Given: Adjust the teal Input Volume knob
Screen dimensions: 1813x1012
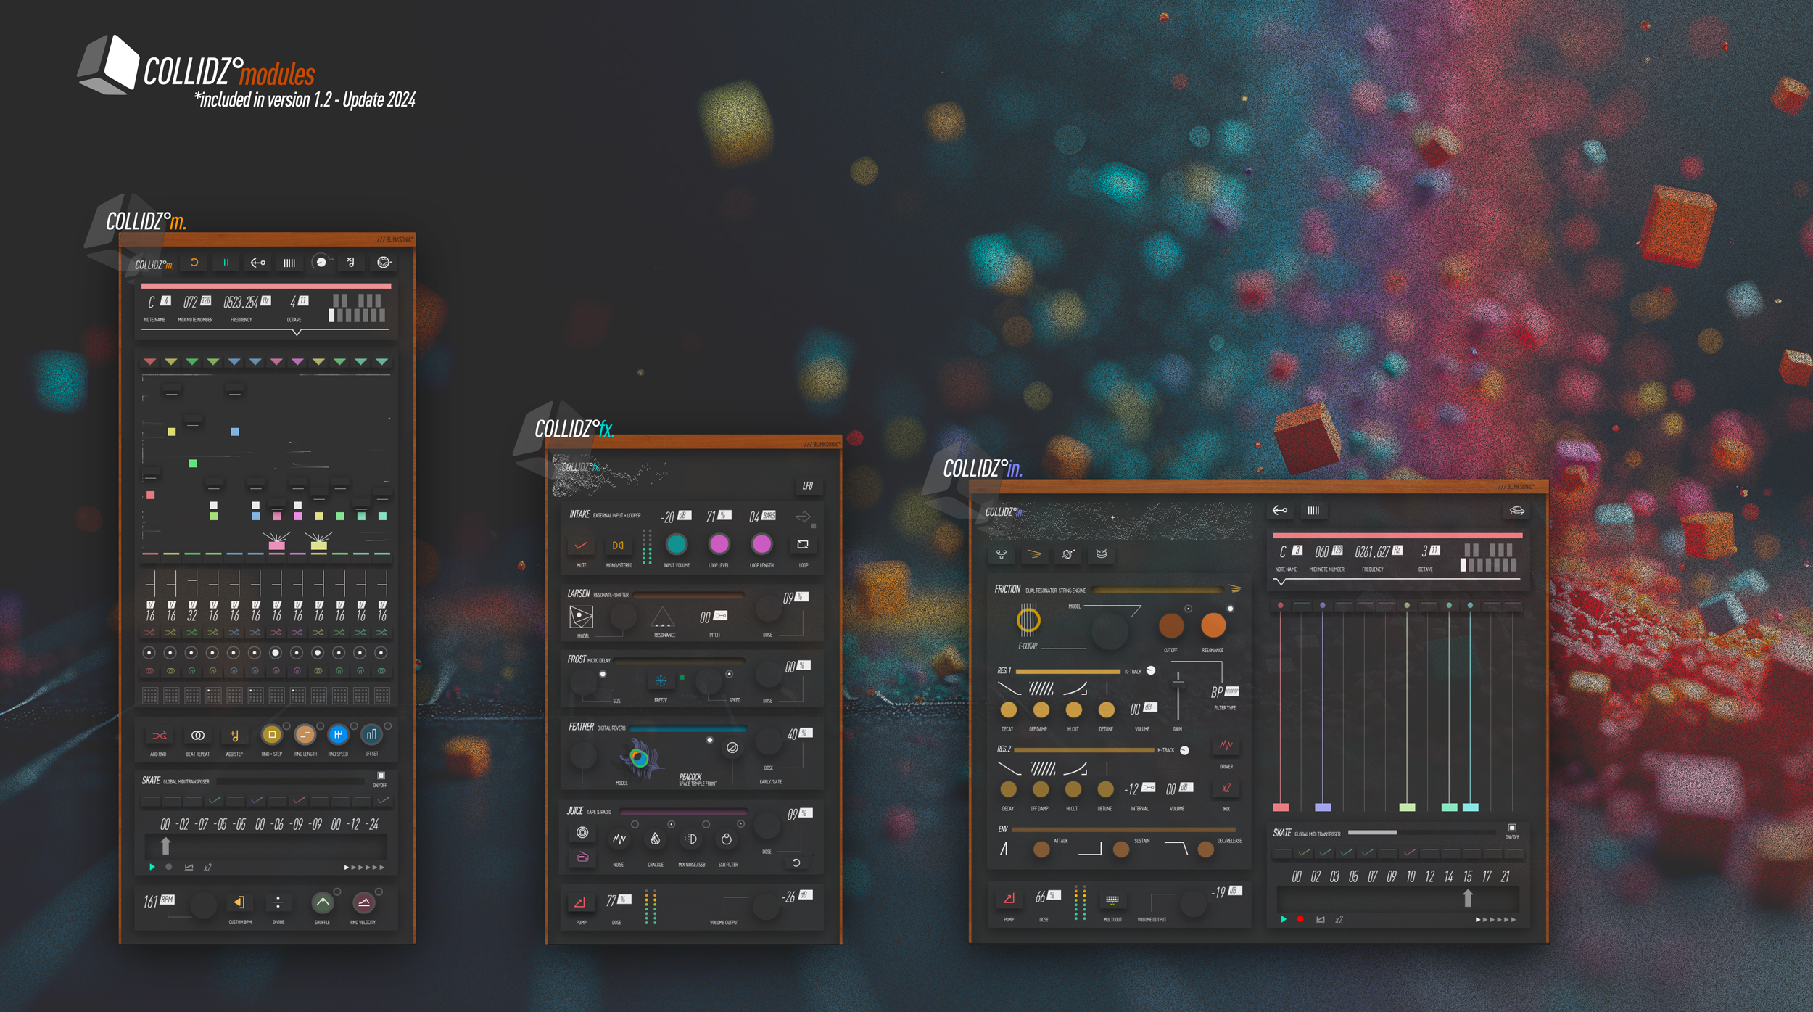Looking at the screenshot, I should pyautogui.click(x=677, y=544).
